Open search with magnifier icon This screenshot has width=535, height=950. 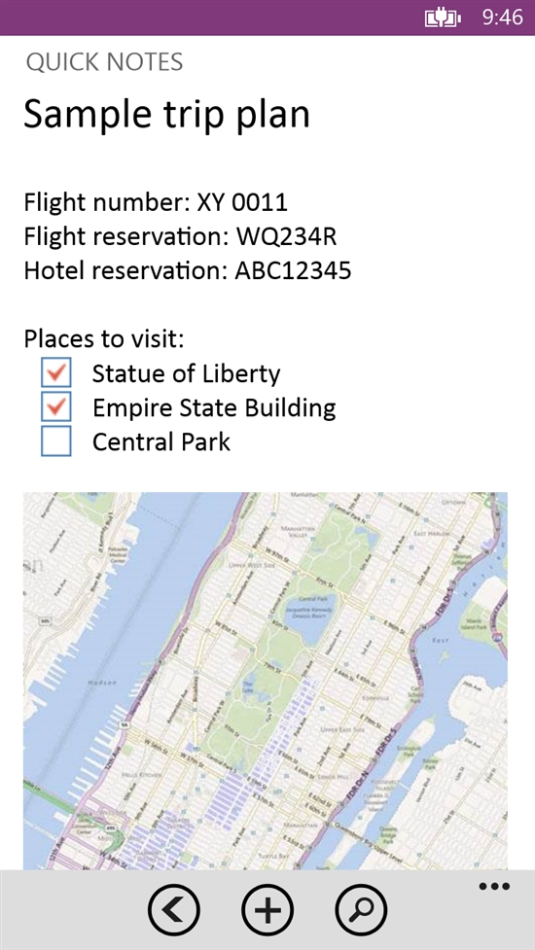[361, 909]
